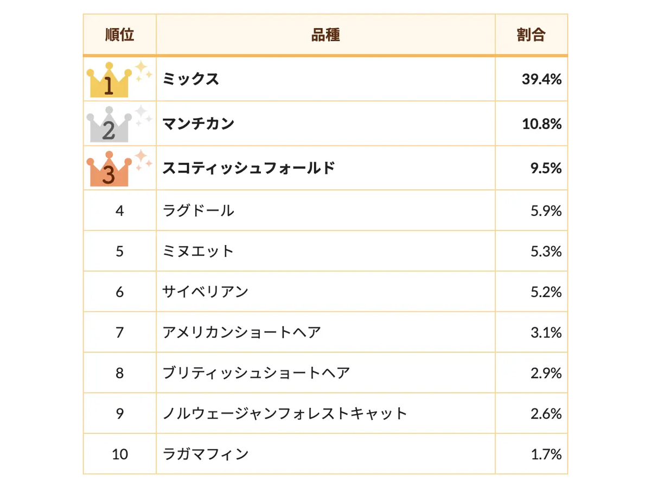
Task: Select the サイベリアン row text
Action: click(x=206, y=292)
